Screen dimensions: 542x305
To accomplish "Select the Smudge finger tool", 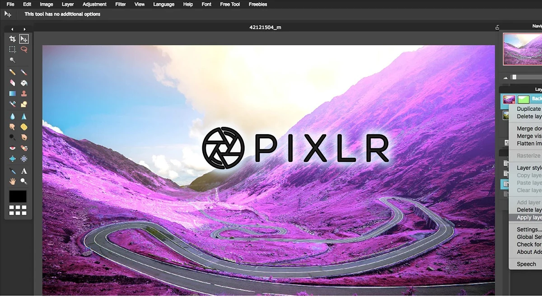I will pos(13,127).
